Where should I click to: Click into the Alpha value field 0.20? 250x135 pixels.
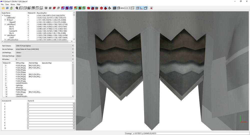point(126,8)
